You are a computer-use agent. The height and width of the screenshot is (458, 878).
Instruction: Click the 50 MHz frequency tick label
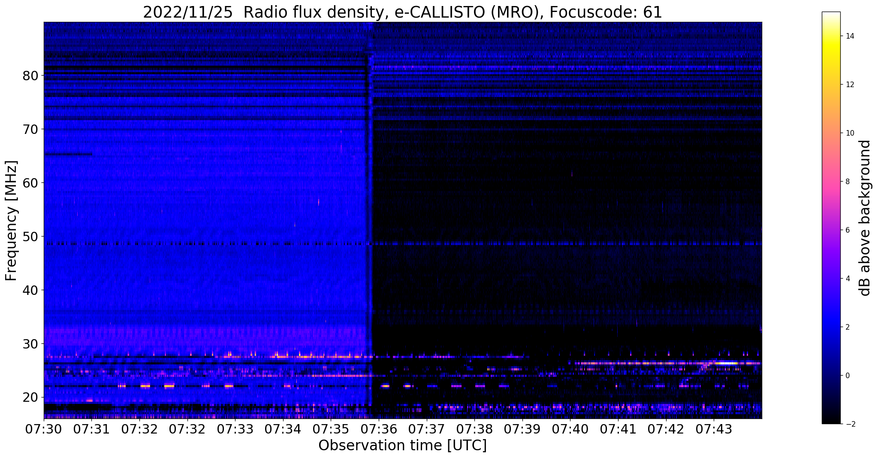pyautogui.click(x=30, y=237)
